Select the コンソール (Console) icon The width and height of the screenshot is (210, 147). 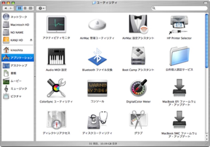coord(97,88)
